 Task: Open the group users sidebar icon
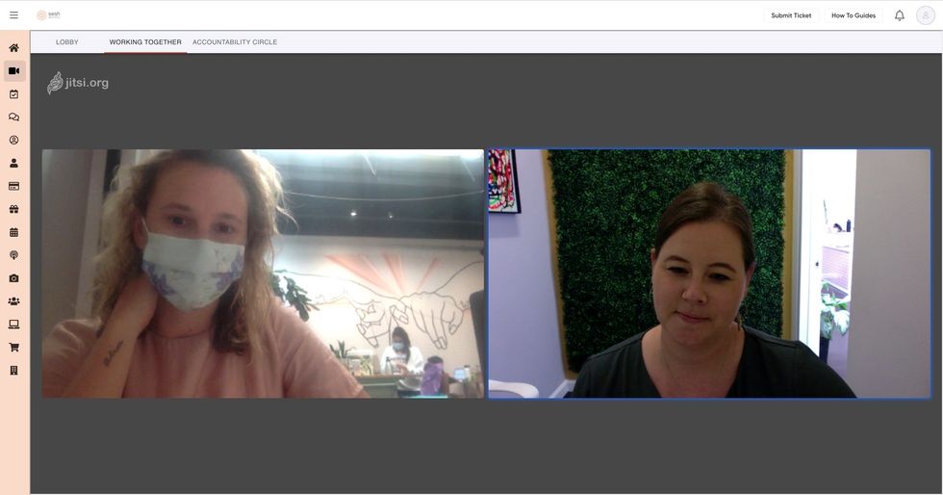(x=13, y=301)
